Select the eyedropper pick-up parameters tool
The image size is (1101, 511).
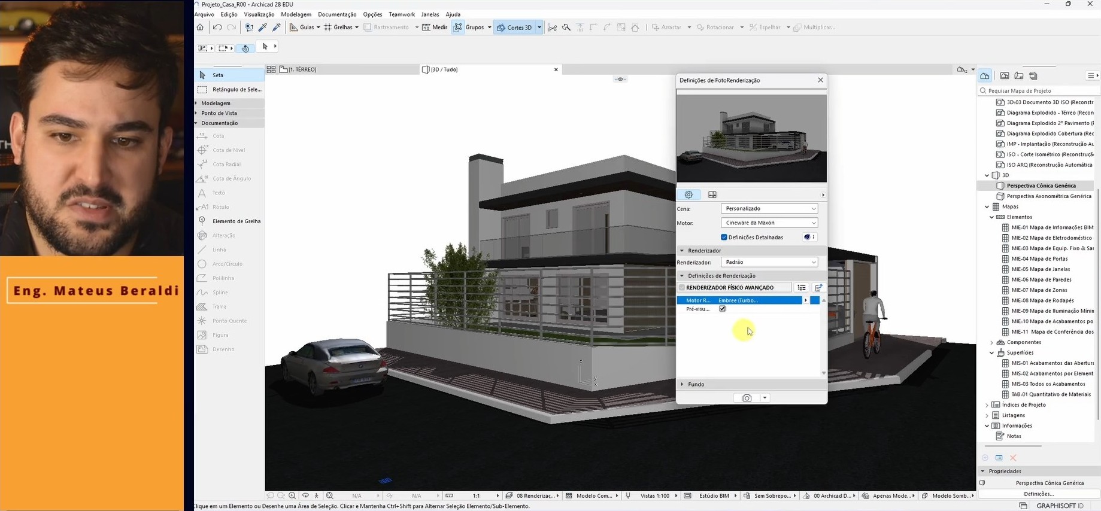pos(262,27)
